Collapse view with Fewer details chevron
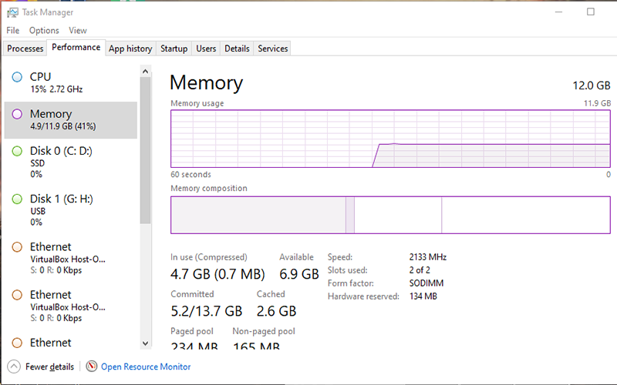 14,367
